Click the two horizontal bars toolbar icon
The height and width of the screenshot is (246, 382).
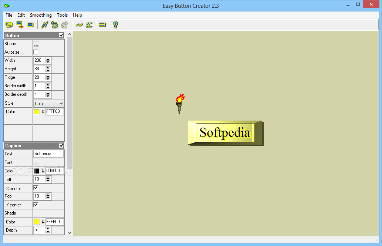(102, 25)
